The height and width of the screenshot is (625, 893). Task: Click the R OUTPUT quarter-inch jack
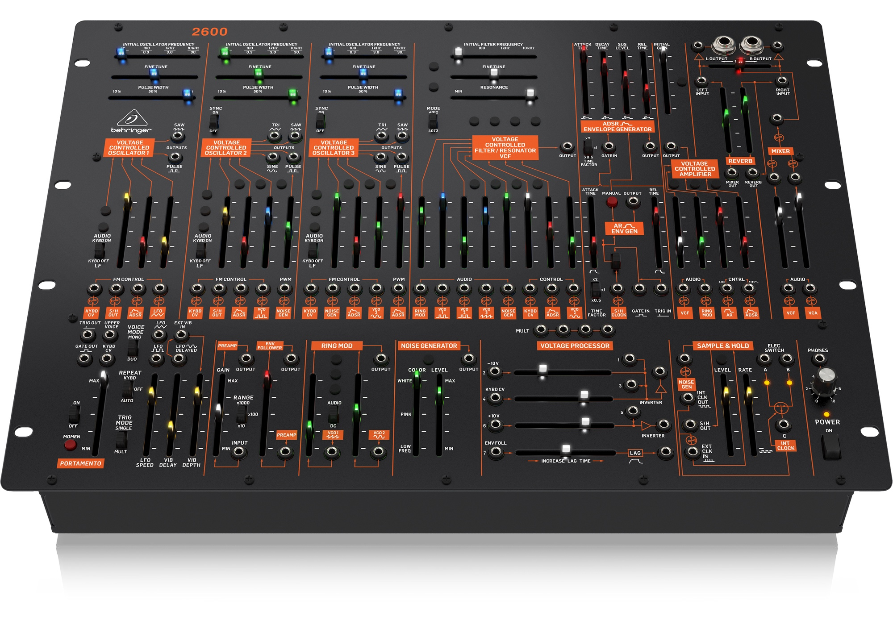751,44
